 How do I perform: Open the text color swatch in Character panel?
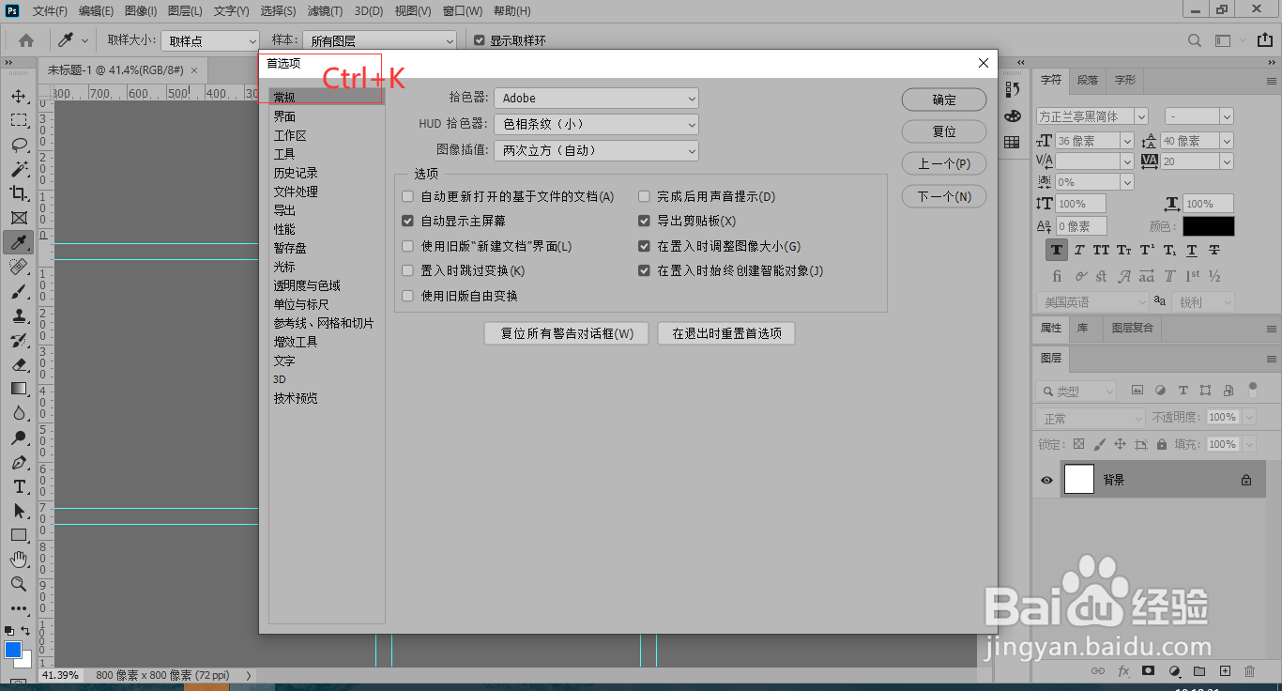pos(1208,225)
